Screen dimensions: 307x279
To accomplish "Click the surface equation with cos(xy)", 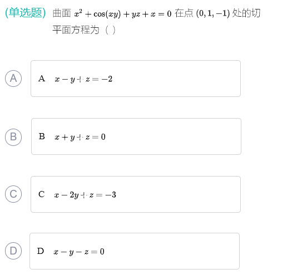I will (123, 14).
